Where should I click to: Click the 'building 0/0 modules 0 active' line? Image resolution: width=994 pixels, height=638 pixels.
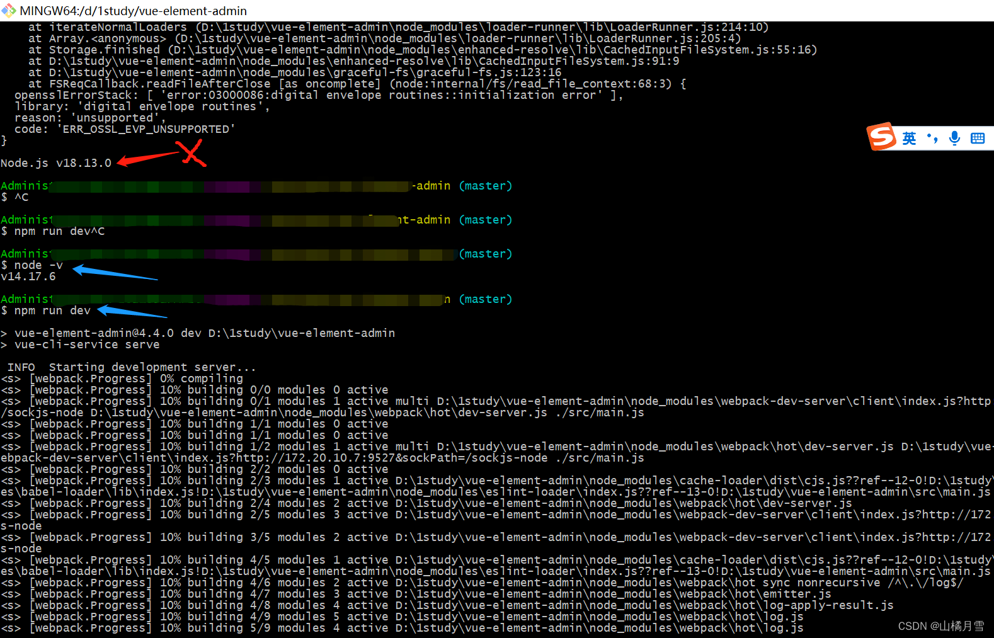click(195, 390)
